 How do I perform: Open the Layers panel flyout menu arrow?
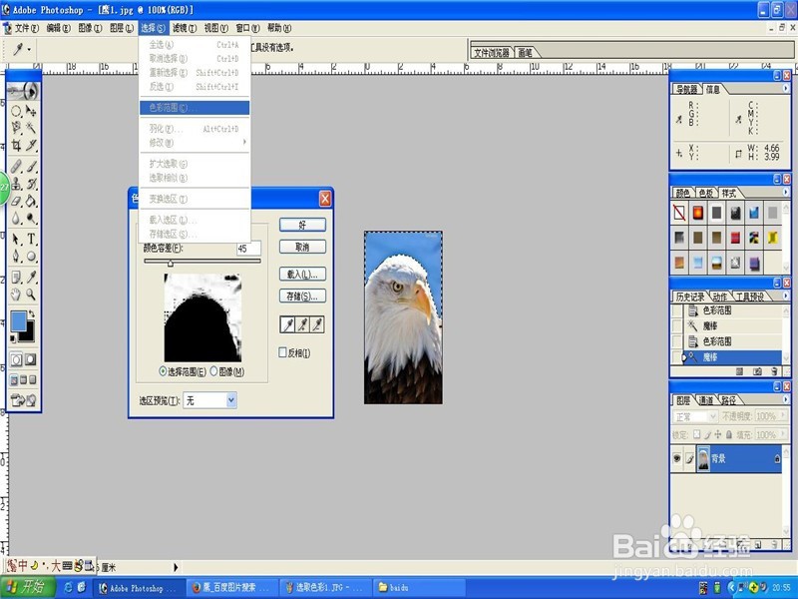785,400
